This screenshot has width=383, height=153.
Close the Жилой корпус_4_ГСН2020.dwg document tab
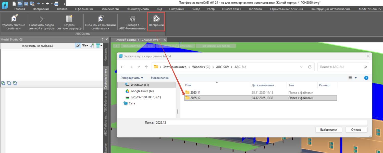[x=165, y=40]
